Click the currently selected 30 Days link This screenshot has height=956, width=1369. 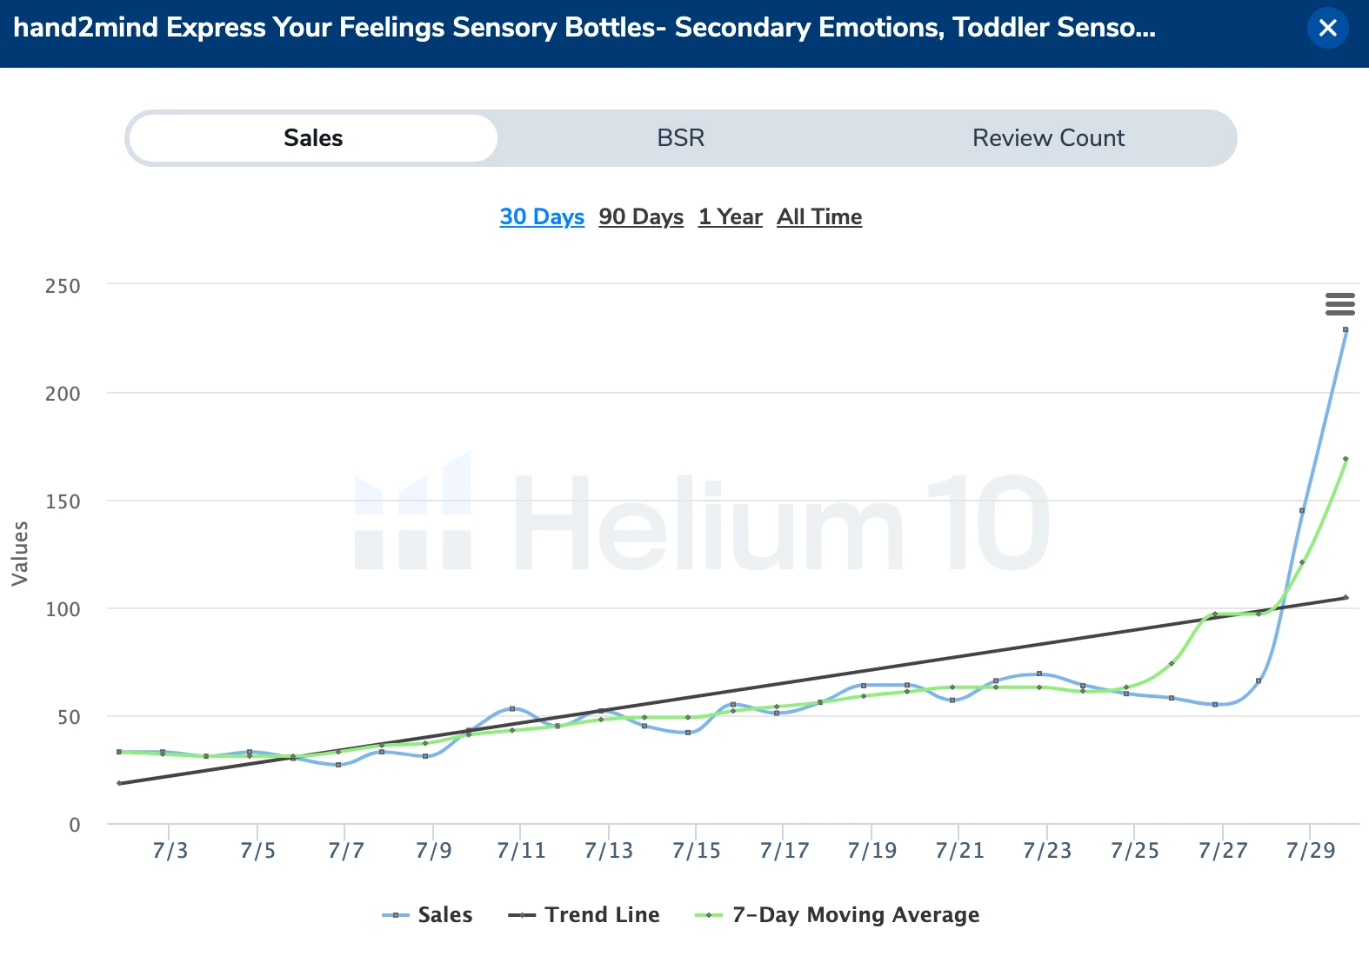click(x=541, y=216)
